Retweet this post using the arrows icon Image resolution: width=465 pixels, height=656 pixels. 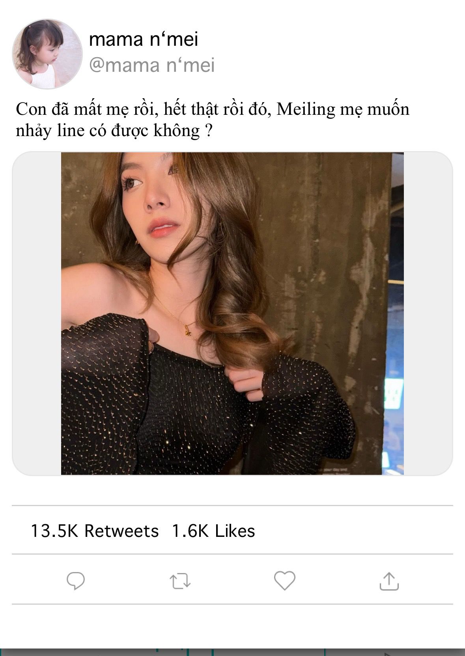pyautogui.click(x=180, y=581)
